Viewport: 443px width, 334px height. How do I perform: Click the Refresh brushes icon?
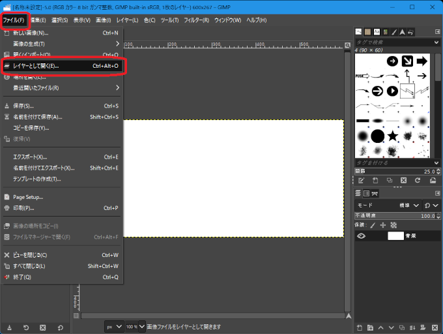(x=418, y=181)
